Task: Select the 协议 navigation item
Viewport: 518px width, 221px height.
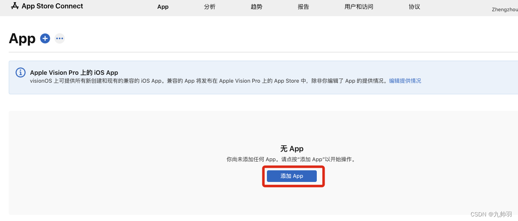Action: pyautogui.click(x=414, y=7)
